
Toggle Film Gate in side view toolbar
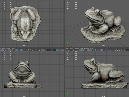(x=82, y=50)
